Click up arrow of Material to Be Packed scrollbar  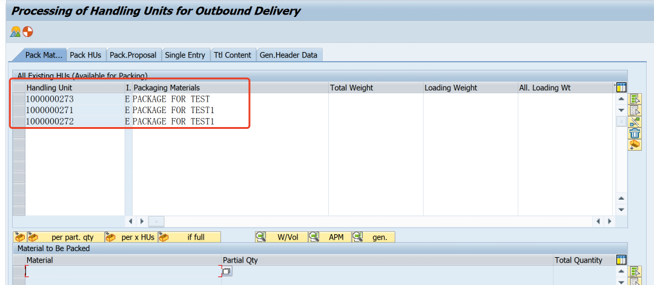click(x=621, y=271)
